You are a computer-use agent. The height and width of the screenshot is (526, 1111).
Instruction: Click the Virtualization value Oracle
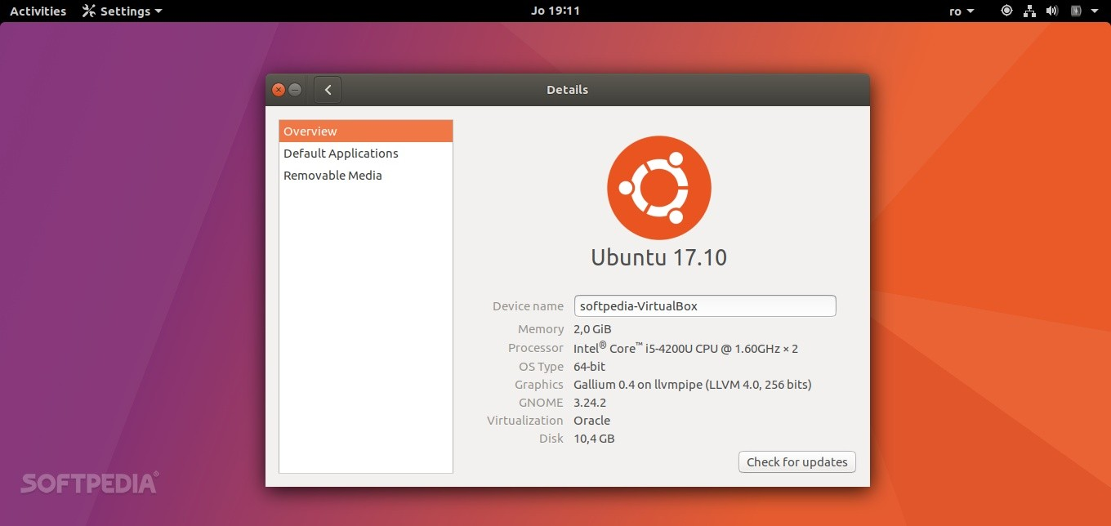coord(592,421)
